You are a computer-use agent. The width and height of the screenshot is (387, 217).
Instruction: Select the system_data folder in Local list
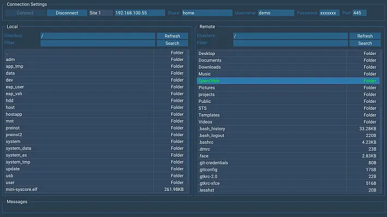click(95, 148)
